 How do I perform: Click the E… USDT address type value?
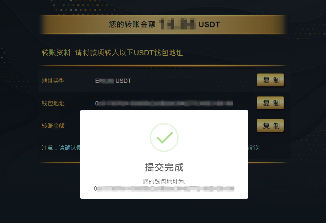coord(113,81)
